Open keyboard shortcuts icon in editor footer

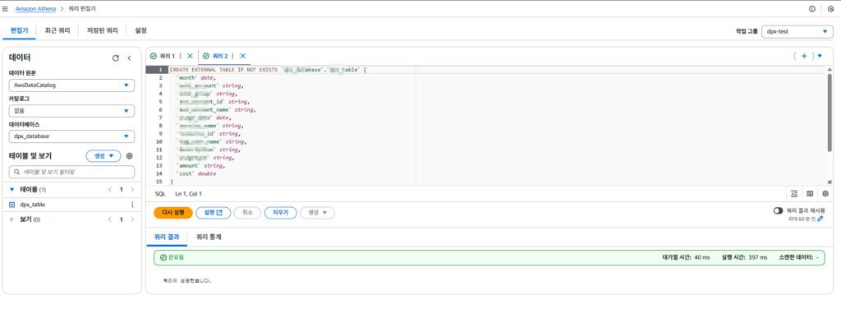tap(810, 193)
